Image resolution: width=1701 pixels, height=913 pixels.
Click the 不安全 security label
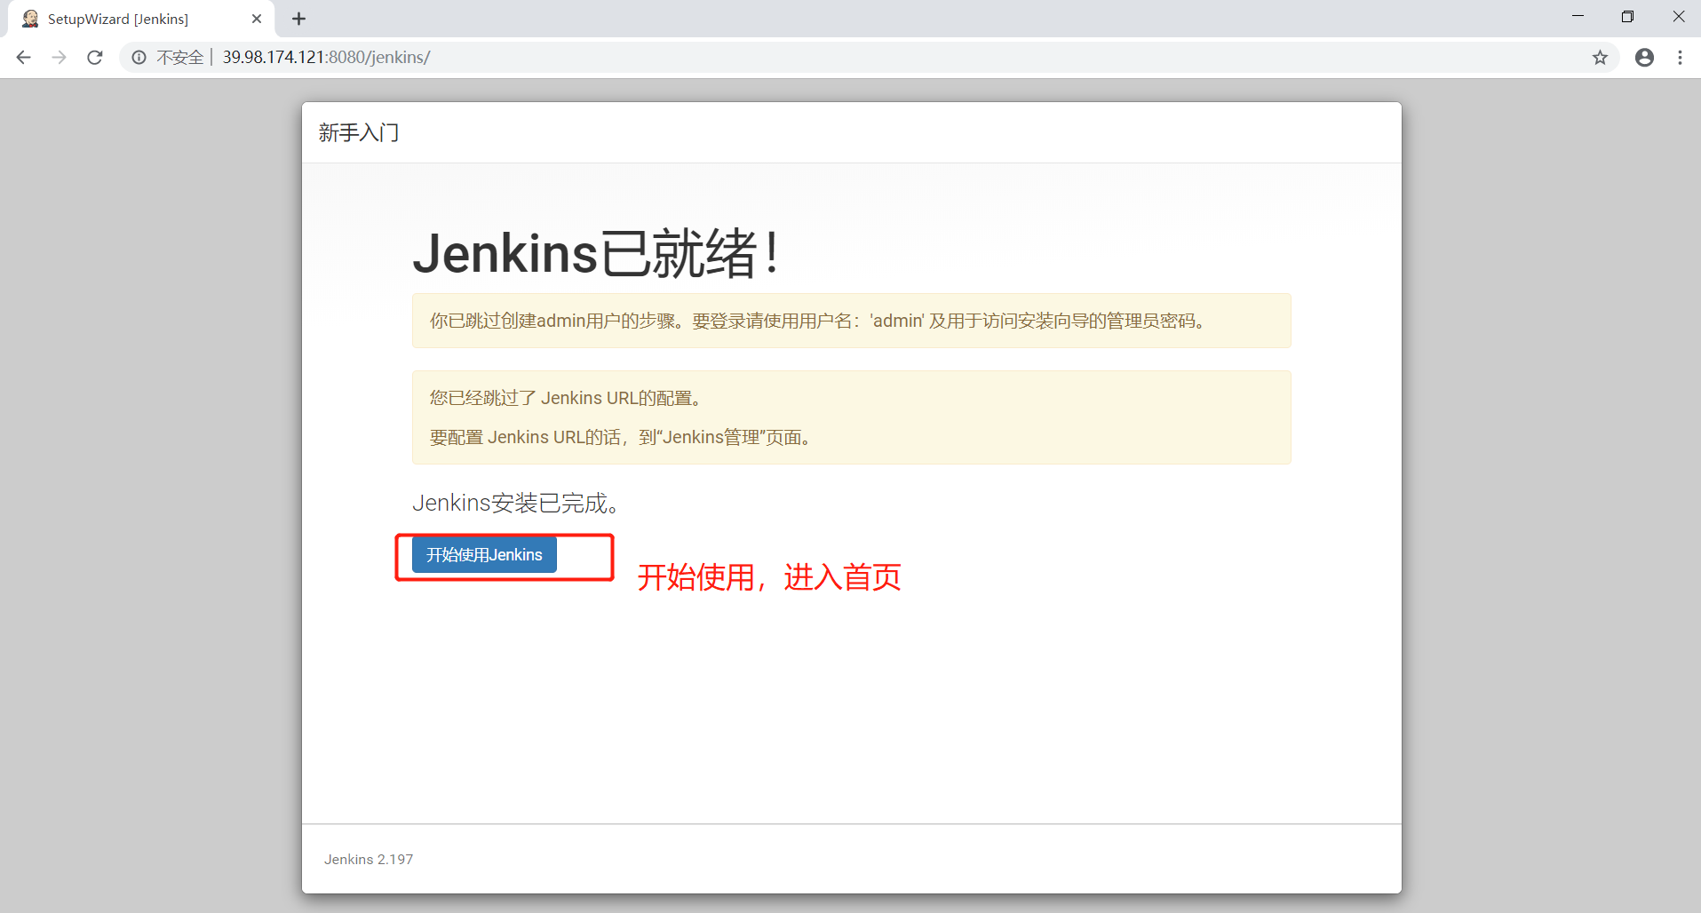coord(180,57)
